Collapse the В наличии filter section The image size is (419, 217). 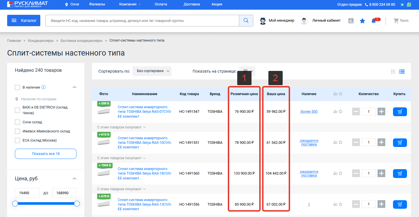click(75, 87)
